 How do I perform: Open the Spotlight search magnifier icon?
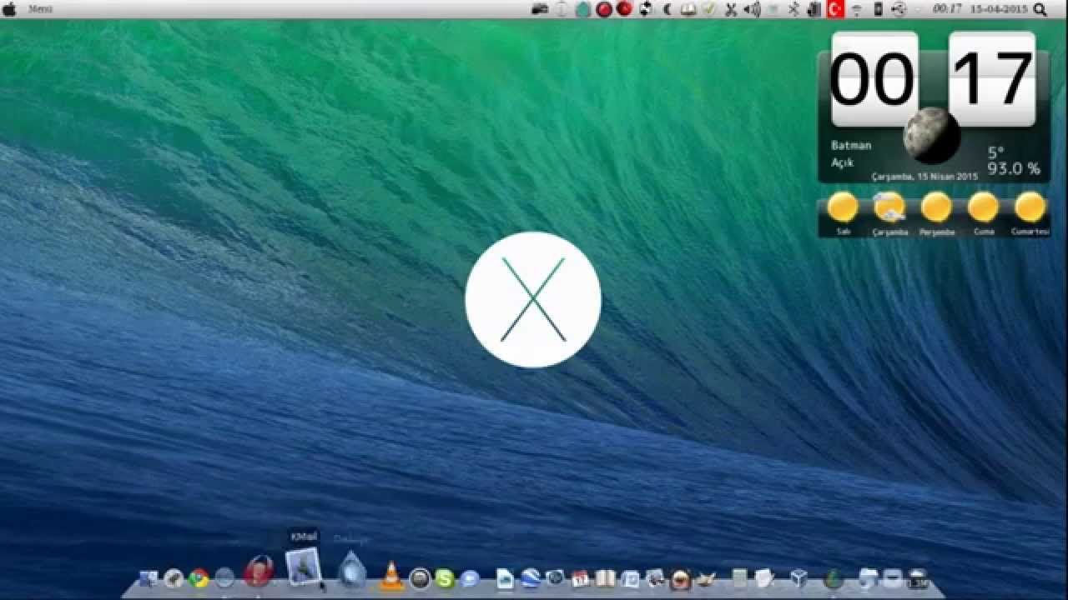click(x=1040, y=9)
